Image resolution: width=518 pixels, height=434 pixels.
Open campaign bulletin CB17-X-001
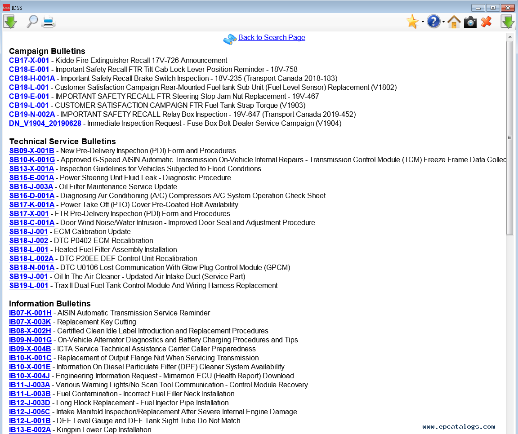pos(29,60)
